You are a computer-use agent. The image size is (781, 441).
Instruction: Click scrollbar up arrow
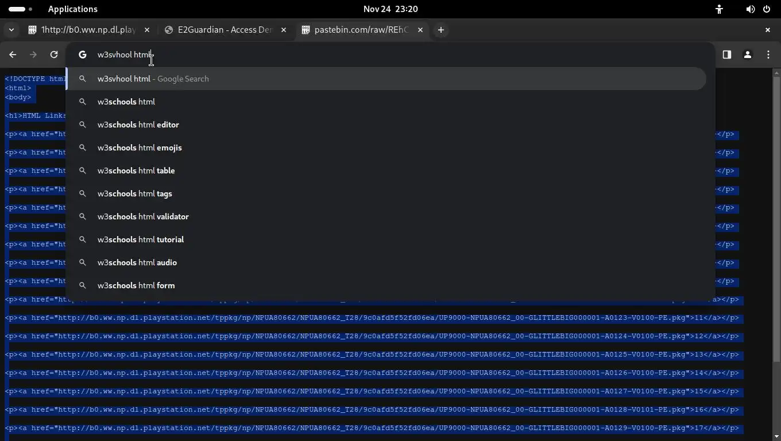[x=776, y=72]
